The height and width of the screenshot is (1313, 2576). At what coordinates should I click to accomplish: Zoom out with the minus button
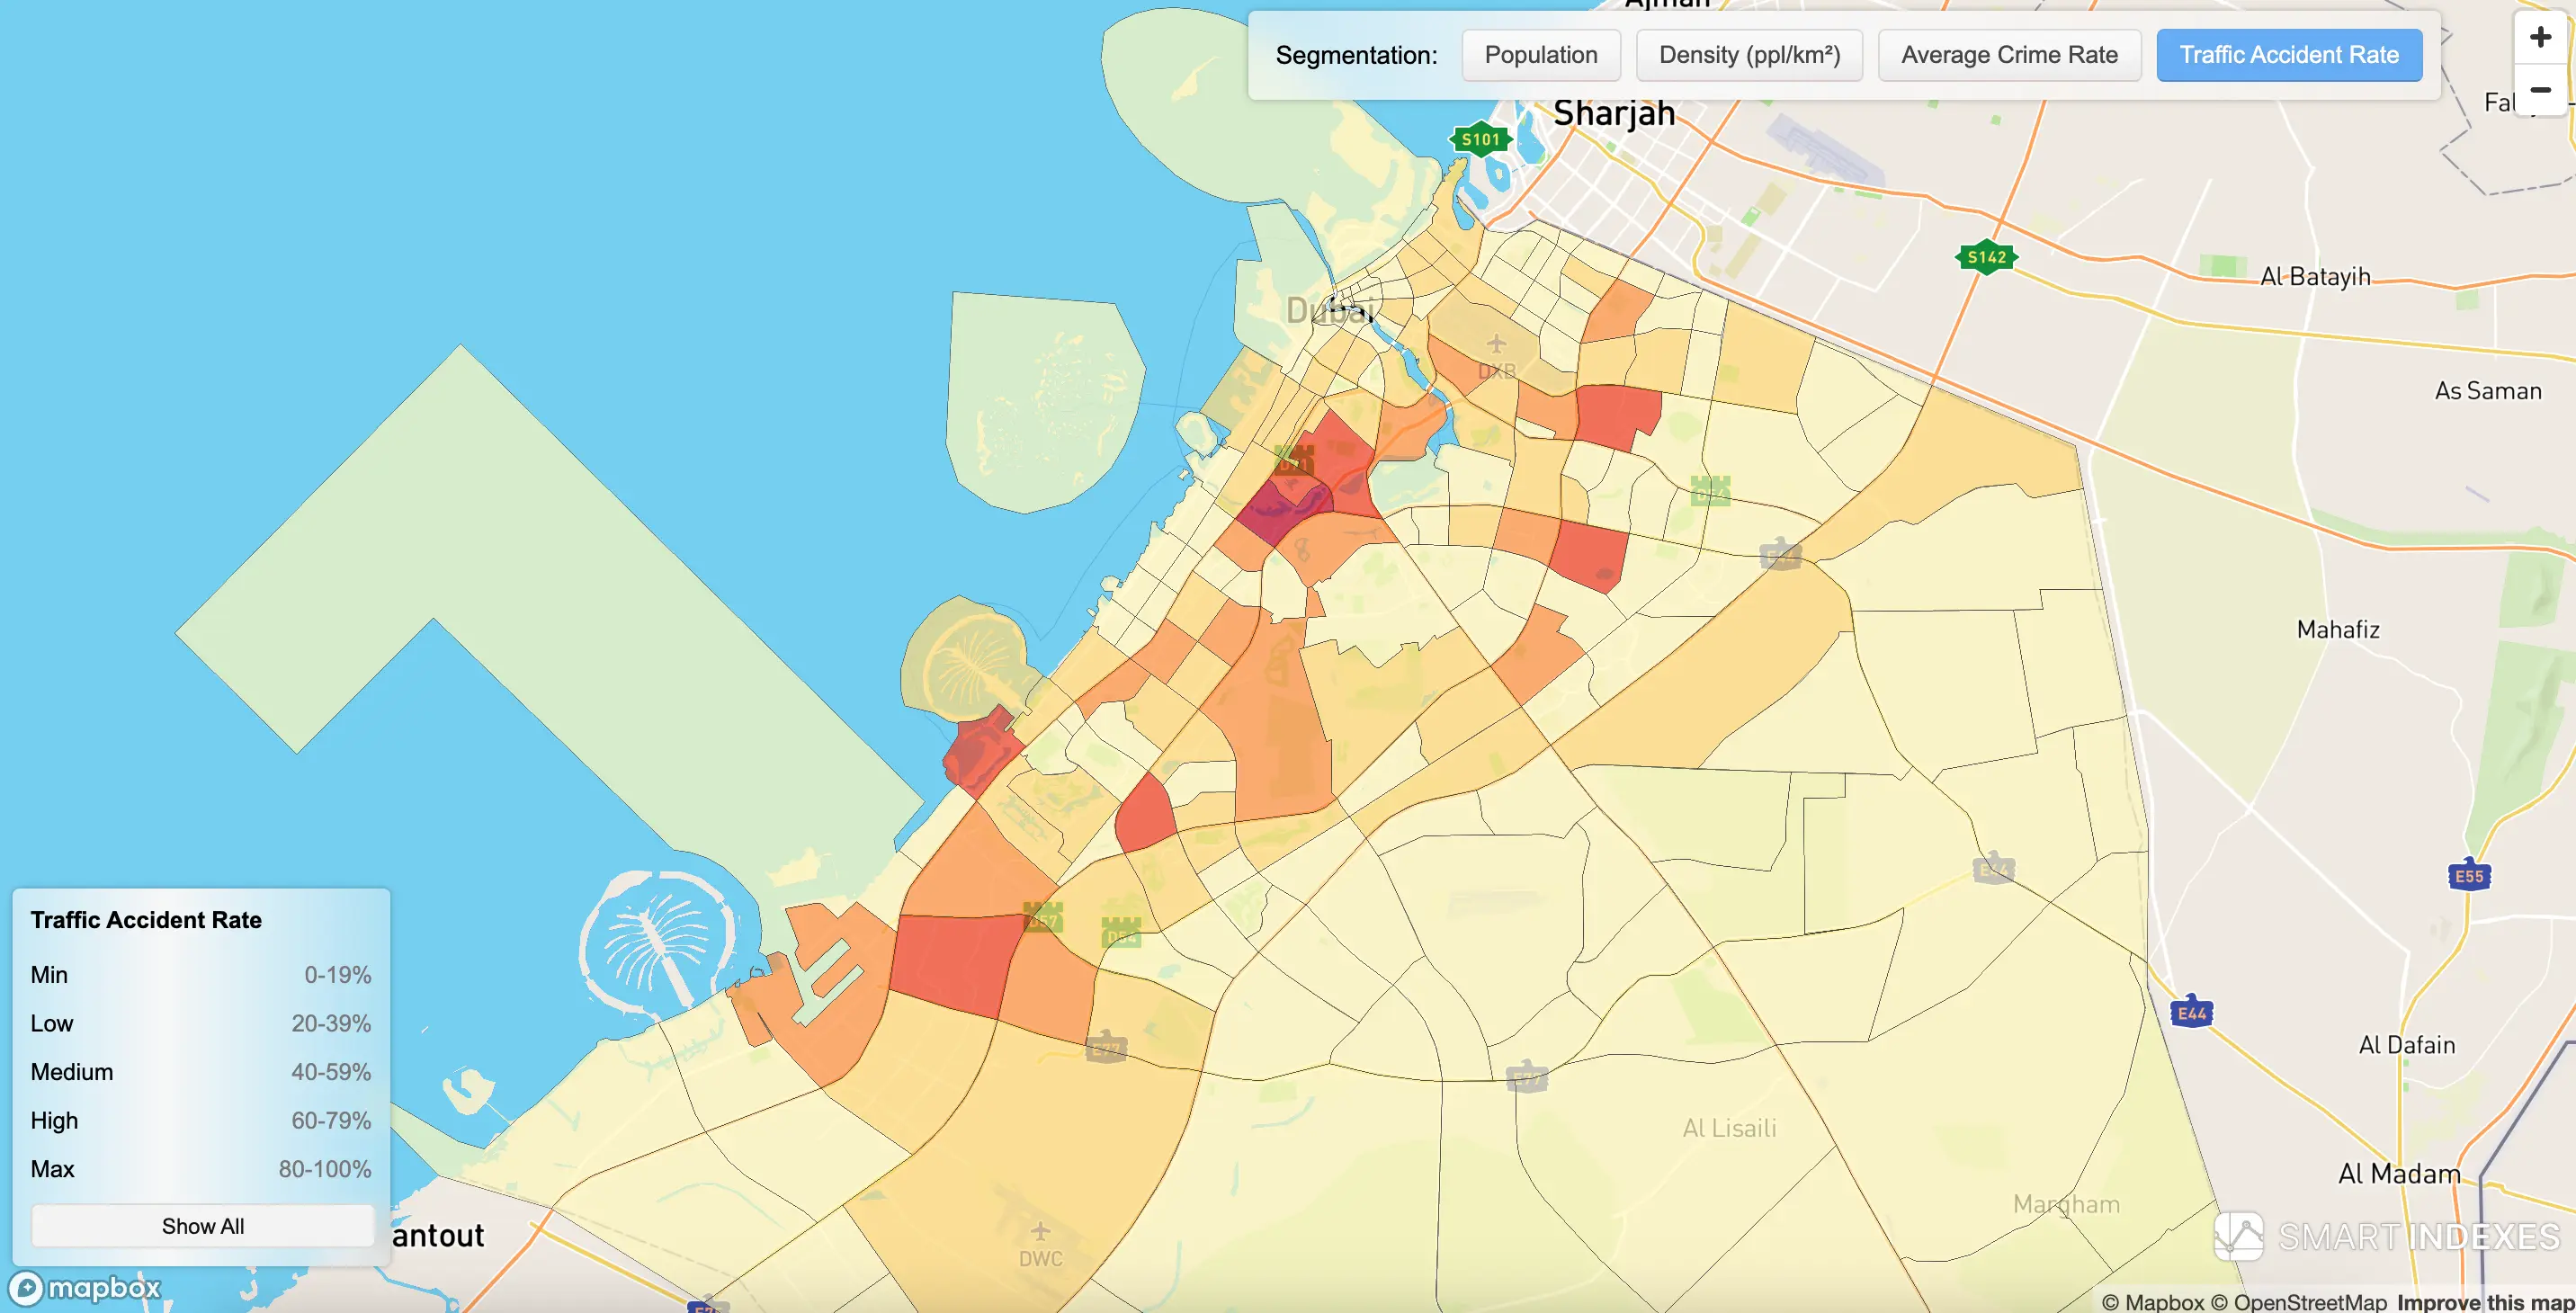point(2540,90)
